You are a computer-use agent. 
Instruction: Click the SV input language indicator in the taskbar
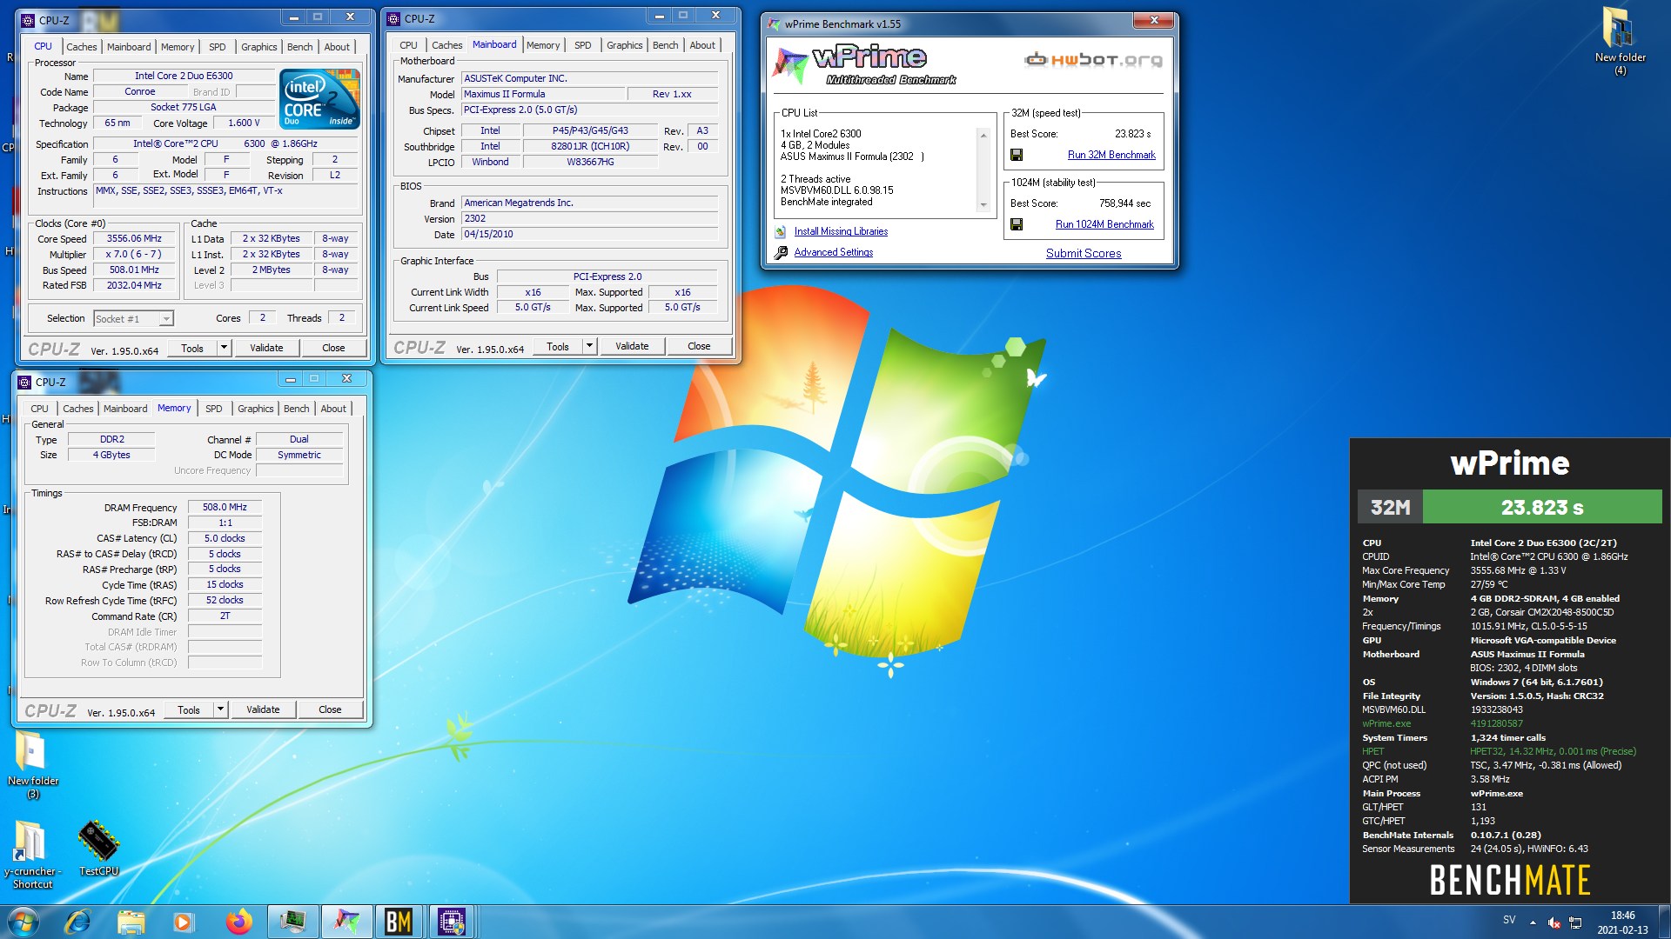[x=1508, y=920]
